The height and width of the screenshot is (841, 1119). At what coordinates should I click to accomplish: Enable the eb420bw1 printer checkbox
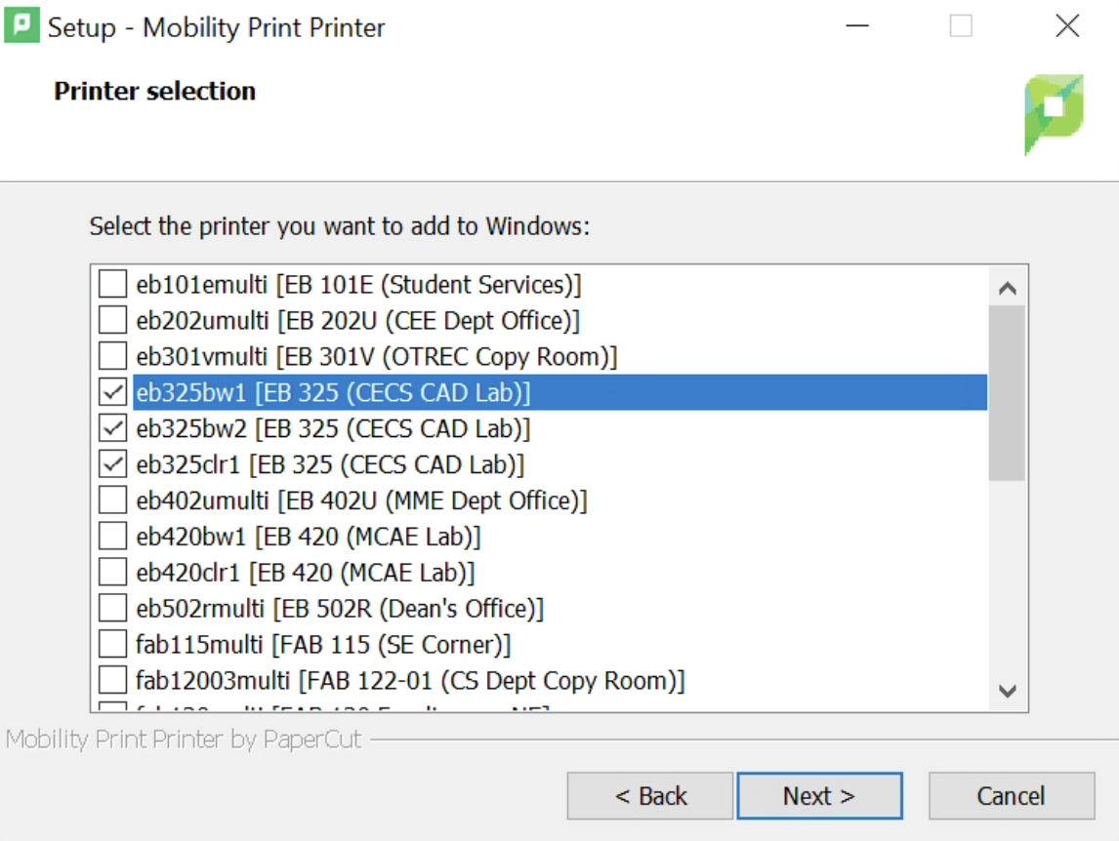111,537
